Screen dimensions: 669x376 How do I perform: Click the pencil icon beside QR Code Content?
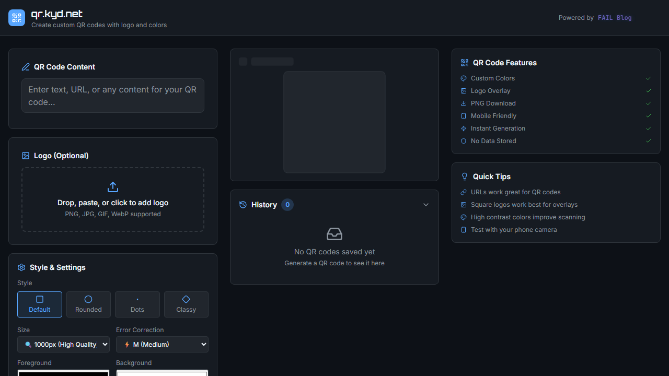tap(26, 67)
